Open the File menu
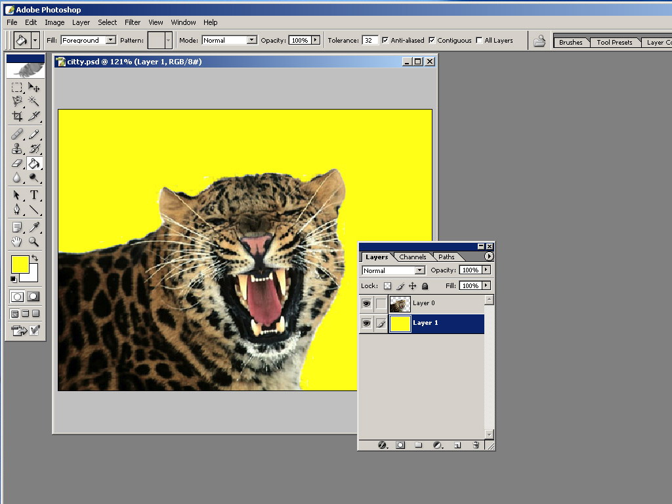 12,22
